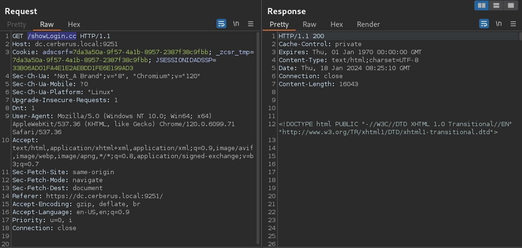The image size is (522, 248).
Task: Click Request panel vertical scrollbar
Action: point(258,138)
